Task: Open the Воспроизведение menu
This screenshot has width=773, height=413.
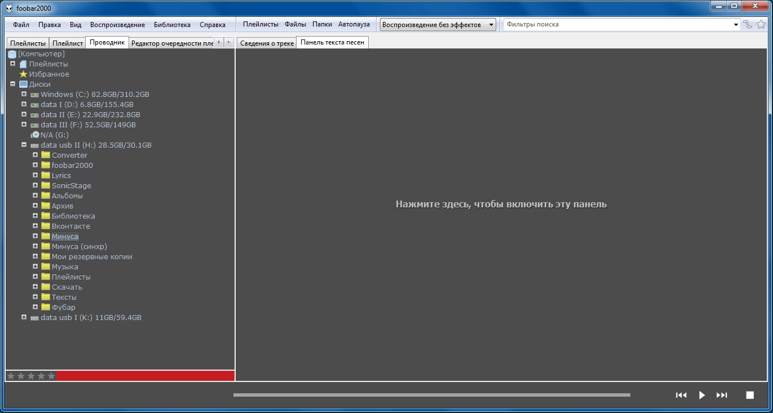Action: (117, 25)
